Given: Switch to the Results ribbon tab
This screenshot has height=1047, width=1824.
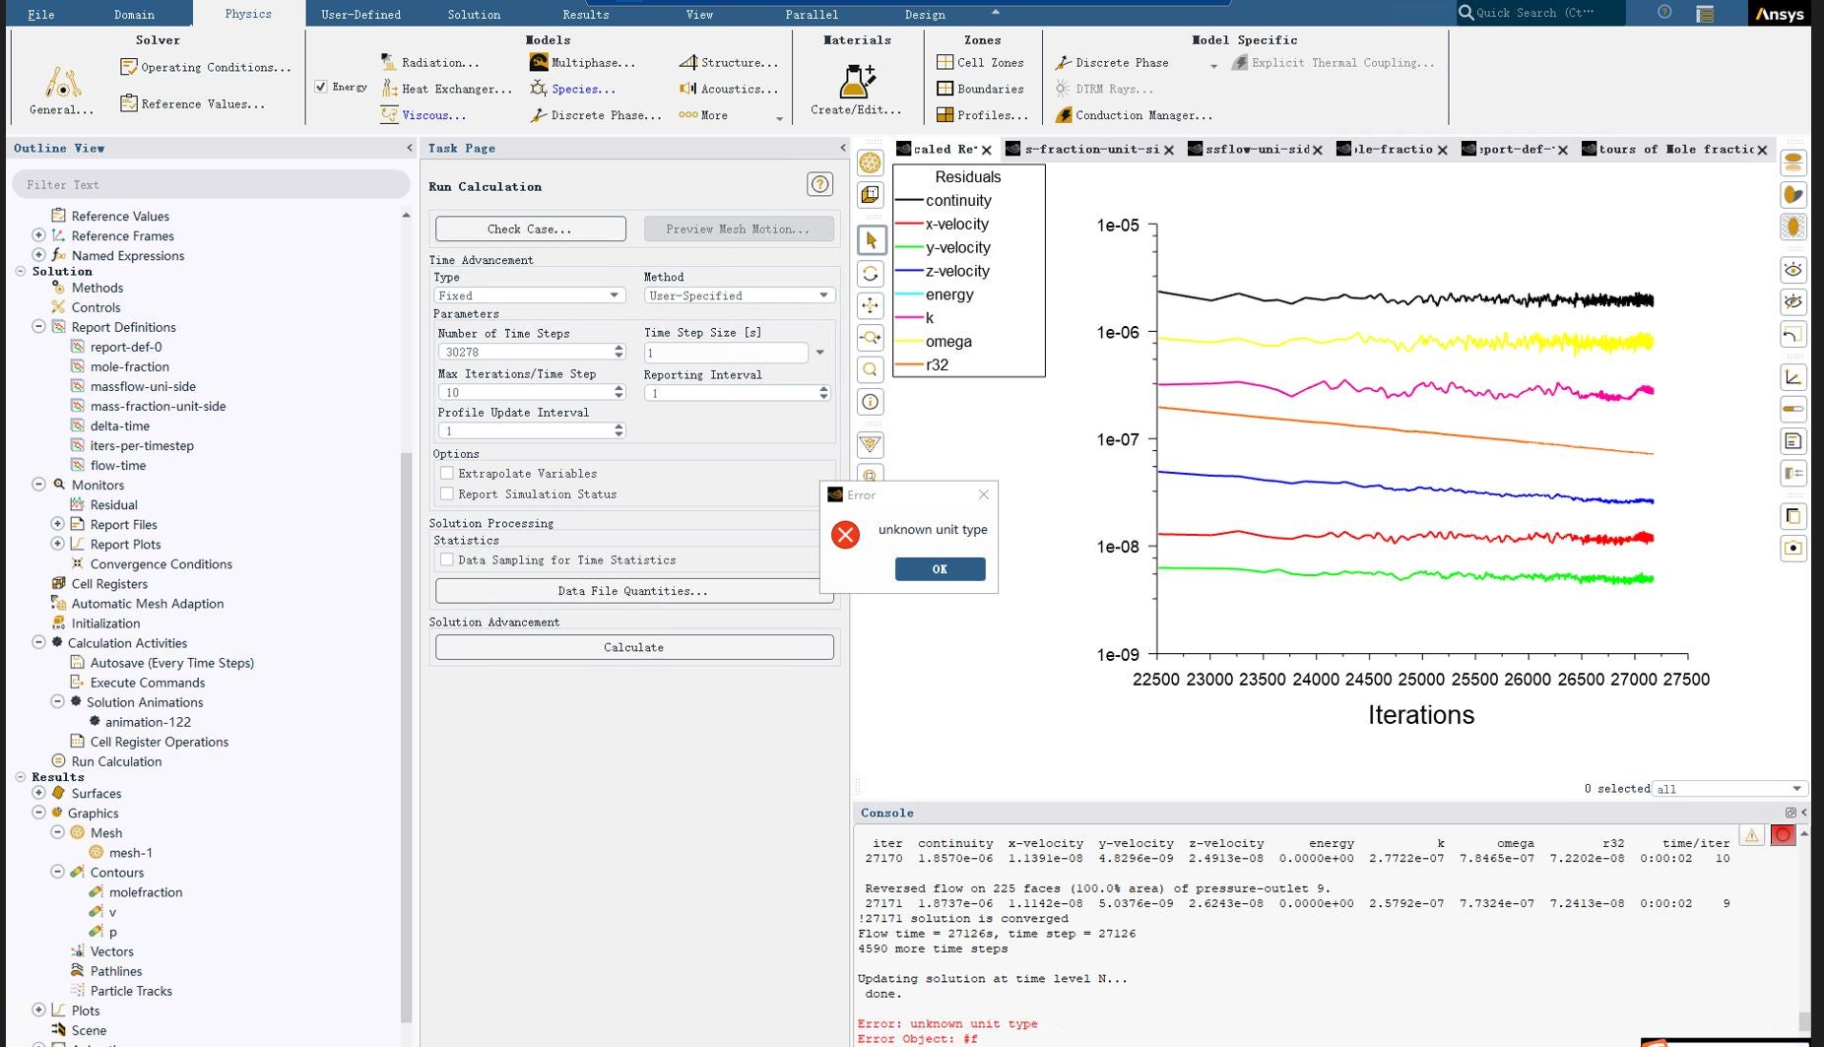Looking at the screenshot, I should click(x=585, y=15).
